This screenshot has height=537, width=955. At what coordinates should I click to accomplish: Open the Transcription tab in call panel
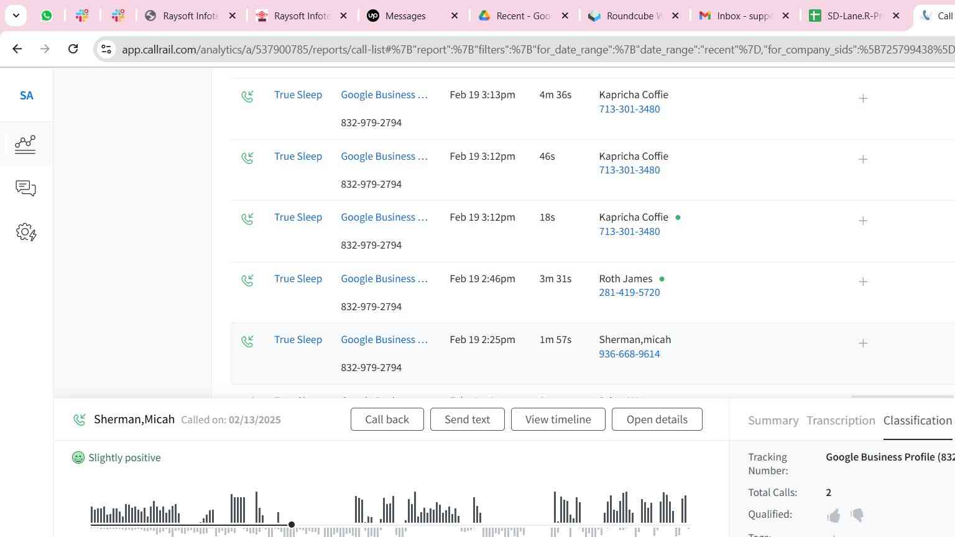click(x=841, y=421)
